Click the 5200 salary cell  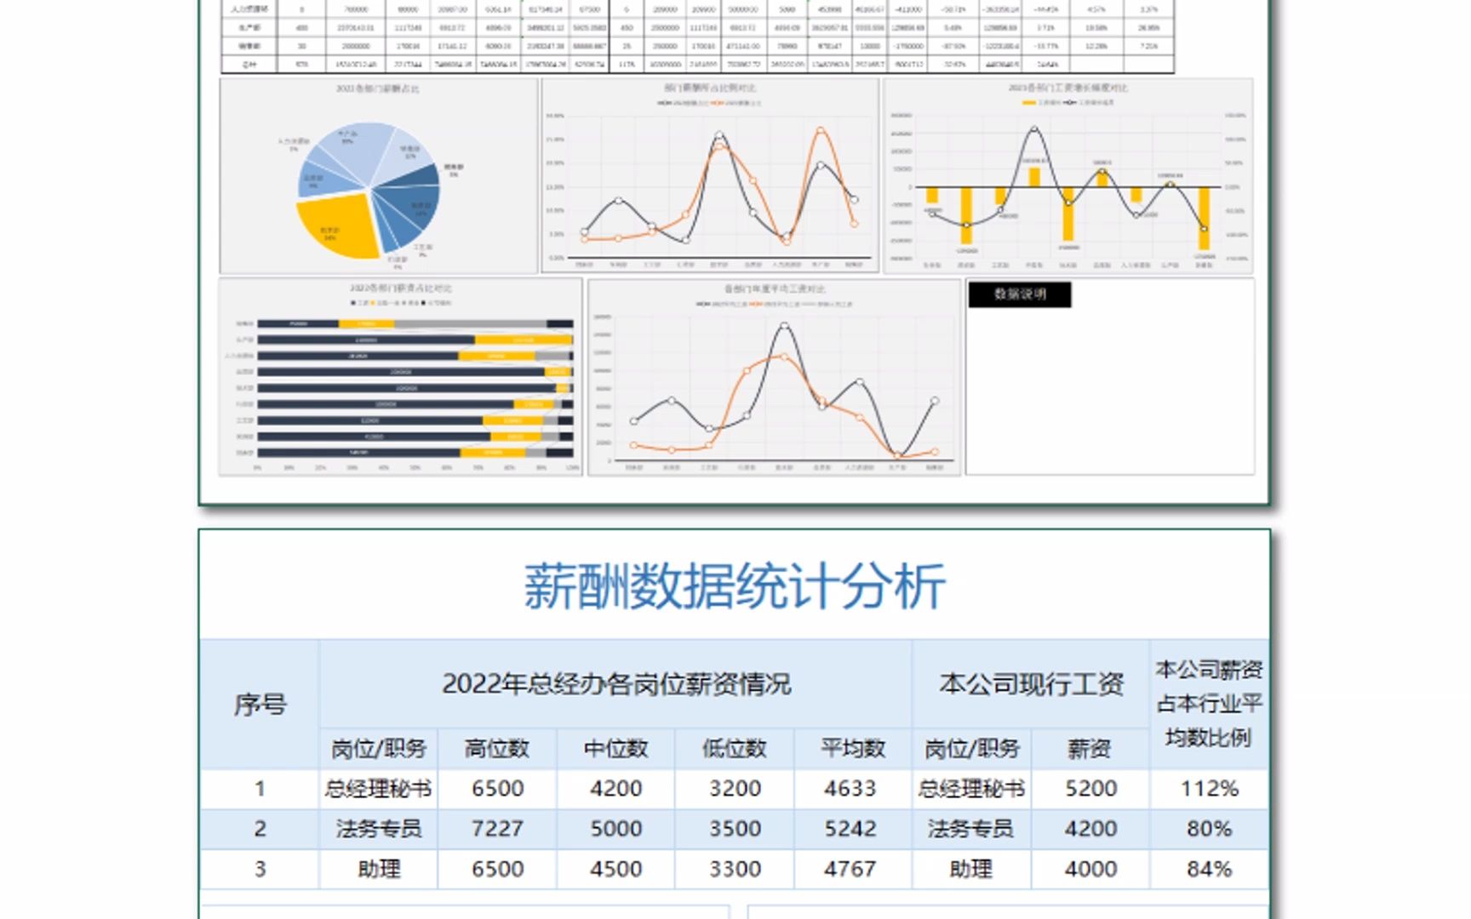(1090, 789)
